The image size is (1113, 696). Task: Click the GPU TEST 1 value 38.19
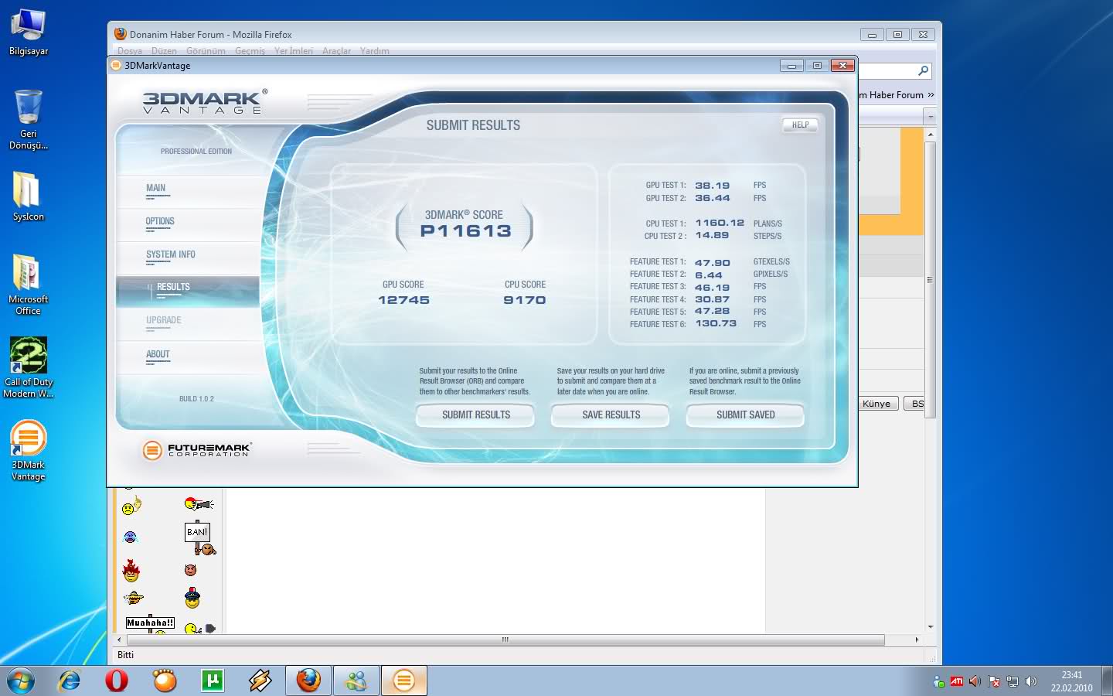coord(712,186)
